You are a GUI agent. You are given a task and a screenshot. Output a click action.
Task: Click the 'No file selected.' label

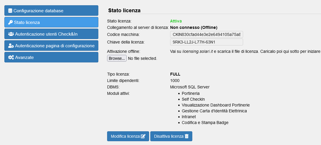[x=142, y=58]
